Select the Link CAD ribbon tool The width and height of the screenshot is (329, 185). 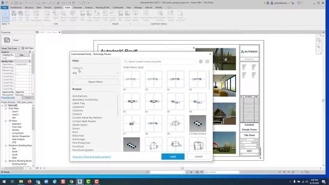tap(27, 16)
